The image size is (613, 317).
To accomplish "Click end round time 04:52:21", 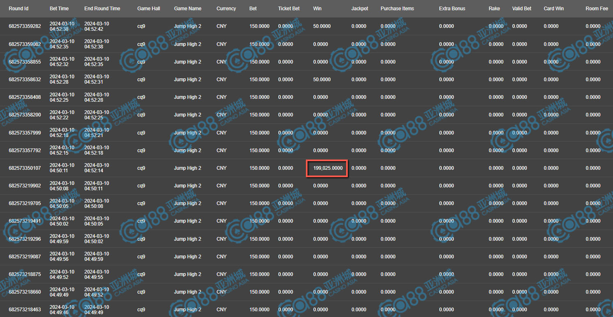I will click(94, 136).
